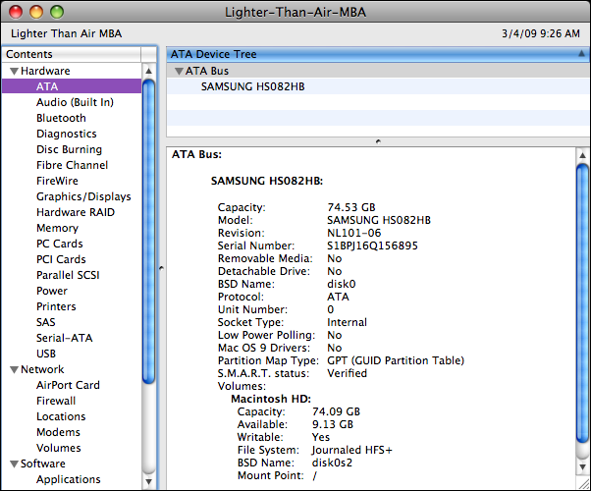Click the horizontal pane splitter handle

click(378, 141)
